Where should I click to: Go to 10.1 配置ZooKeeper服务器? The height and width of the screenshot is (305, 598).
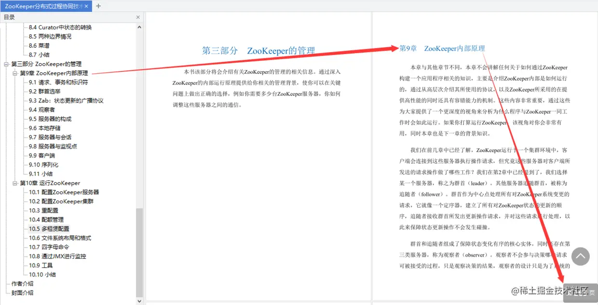tap(64, 193)
